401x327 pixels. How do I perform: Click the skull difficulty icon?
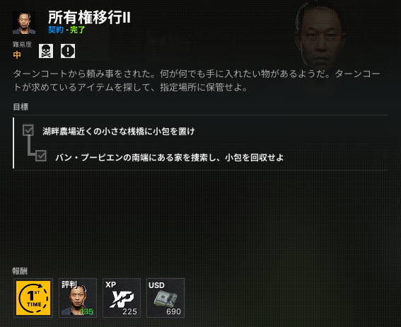[46, 51]
